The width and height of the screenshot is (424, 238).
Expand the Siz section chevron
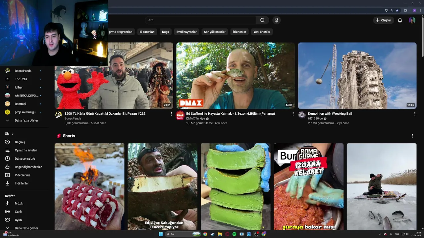coord(13,134)
